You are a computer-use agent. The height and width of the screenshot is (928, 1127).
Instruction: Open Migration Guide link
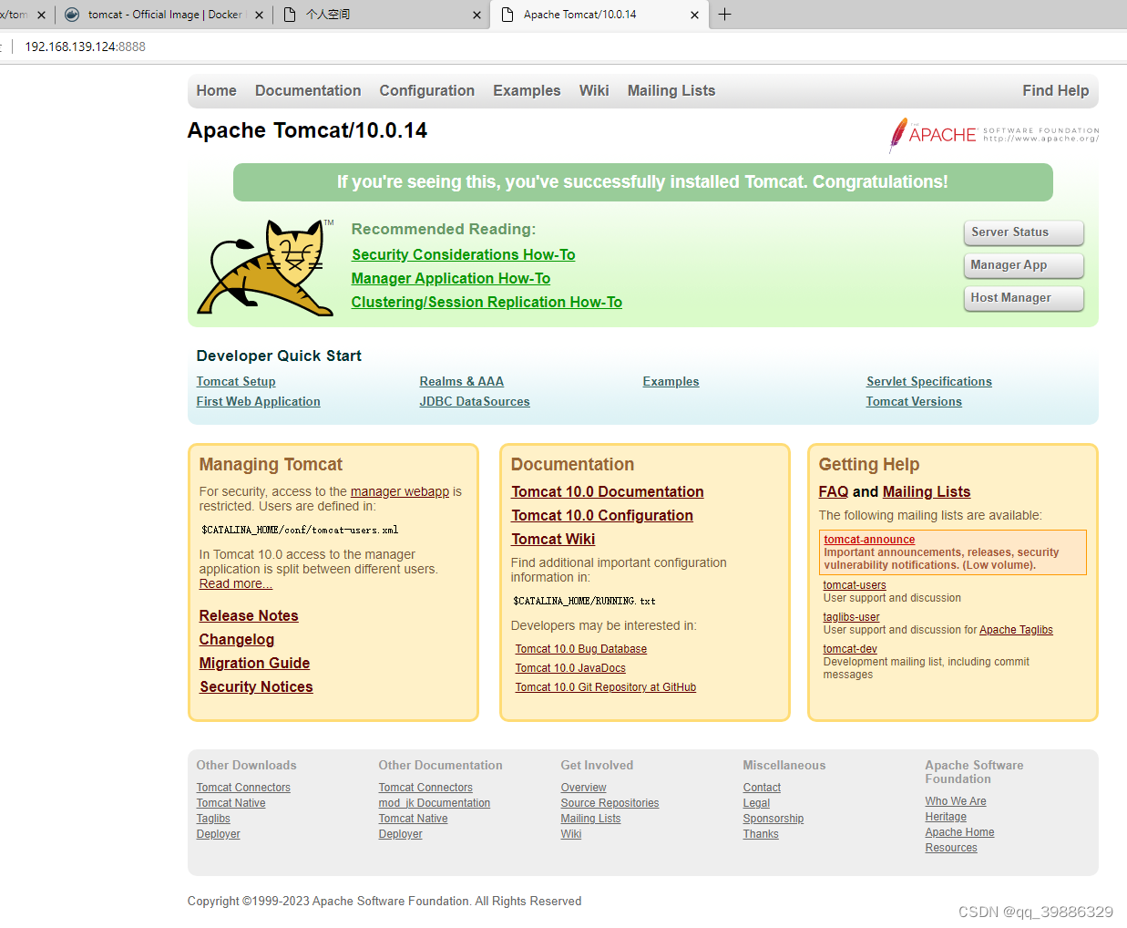[255, 663]
